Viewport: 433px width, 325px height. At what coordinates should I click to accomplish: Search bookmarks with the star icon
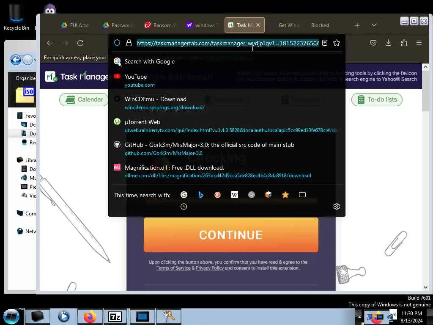coord(285,195)
